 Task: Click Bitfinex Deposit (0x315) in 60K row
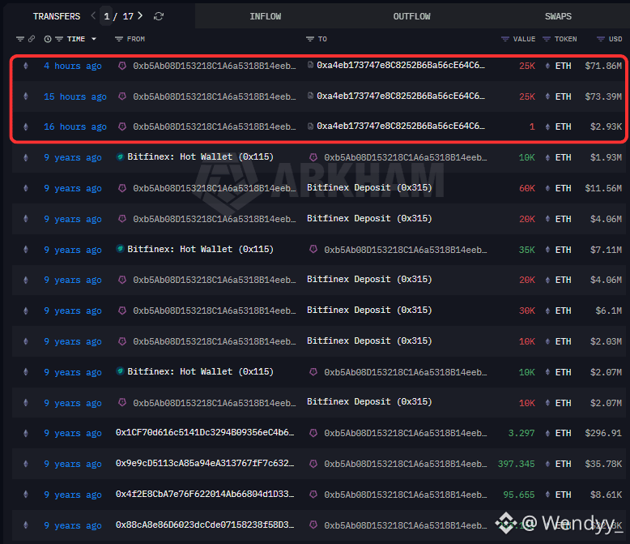click(x=369, y=188)
